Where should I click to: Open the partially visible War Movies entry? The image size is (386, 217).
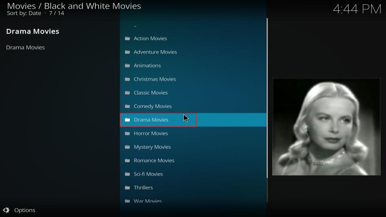(x=193, y=199)
